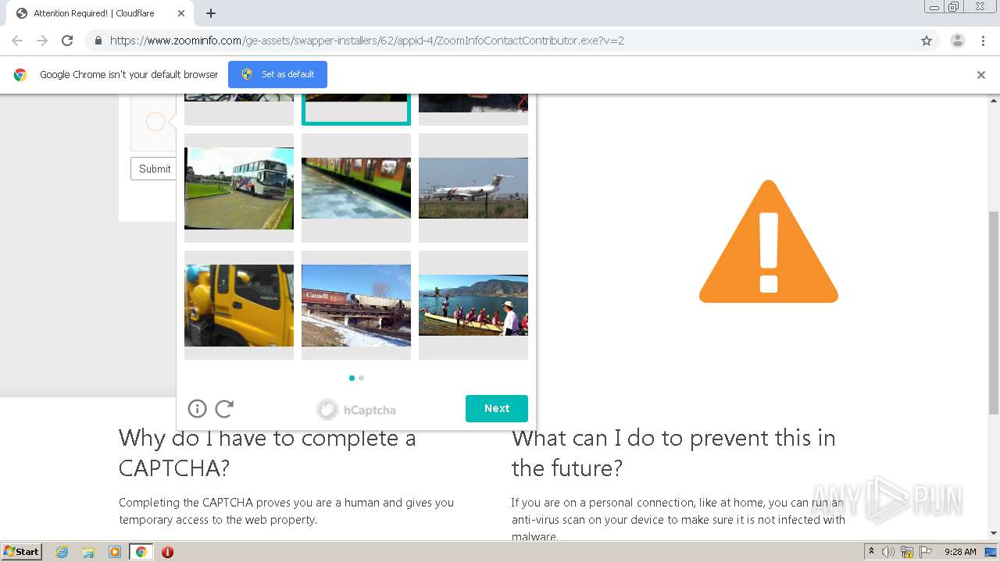This screenshot has width=1000, height=562.
Task: Click the browser Forward arrow
Action: pyautogui.click(x=42, y=41)
